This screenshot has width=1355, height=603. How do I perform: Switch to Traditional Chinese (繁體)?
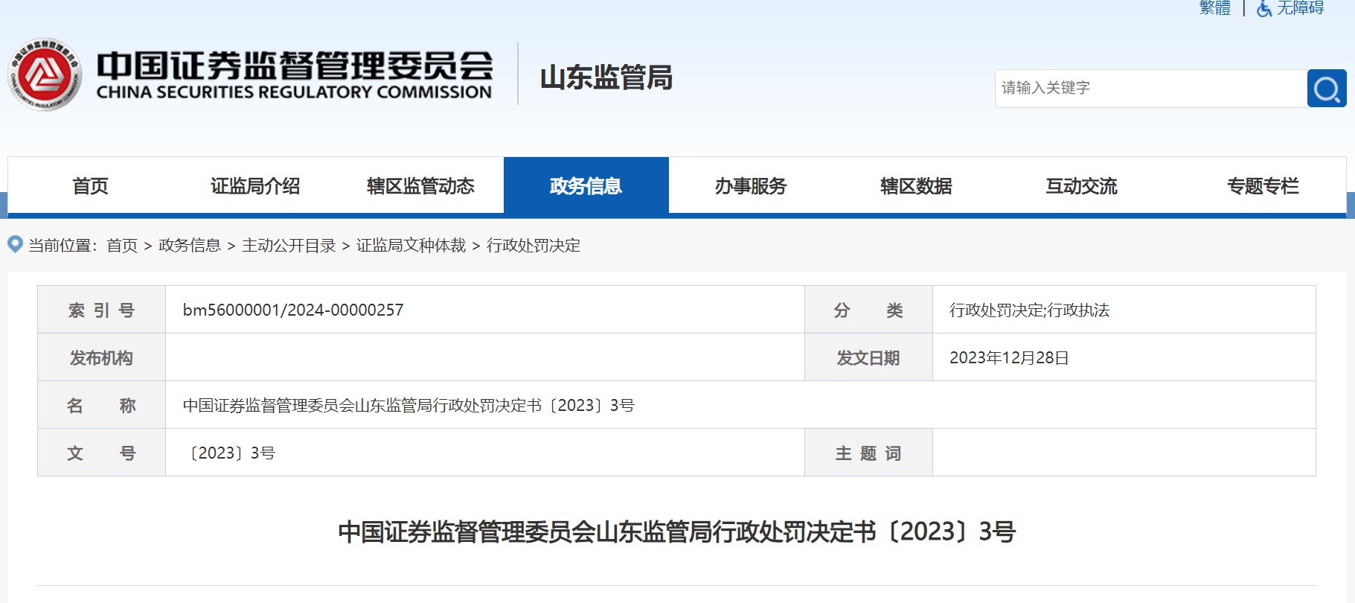[1215, 8]
